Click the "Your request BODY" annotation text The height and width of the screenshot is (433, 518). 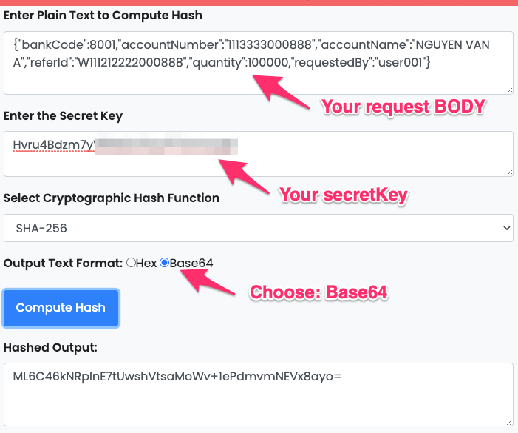[403, 107]
